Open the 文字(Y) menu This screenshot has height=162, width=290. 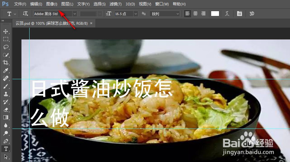[x=83, y=4]
